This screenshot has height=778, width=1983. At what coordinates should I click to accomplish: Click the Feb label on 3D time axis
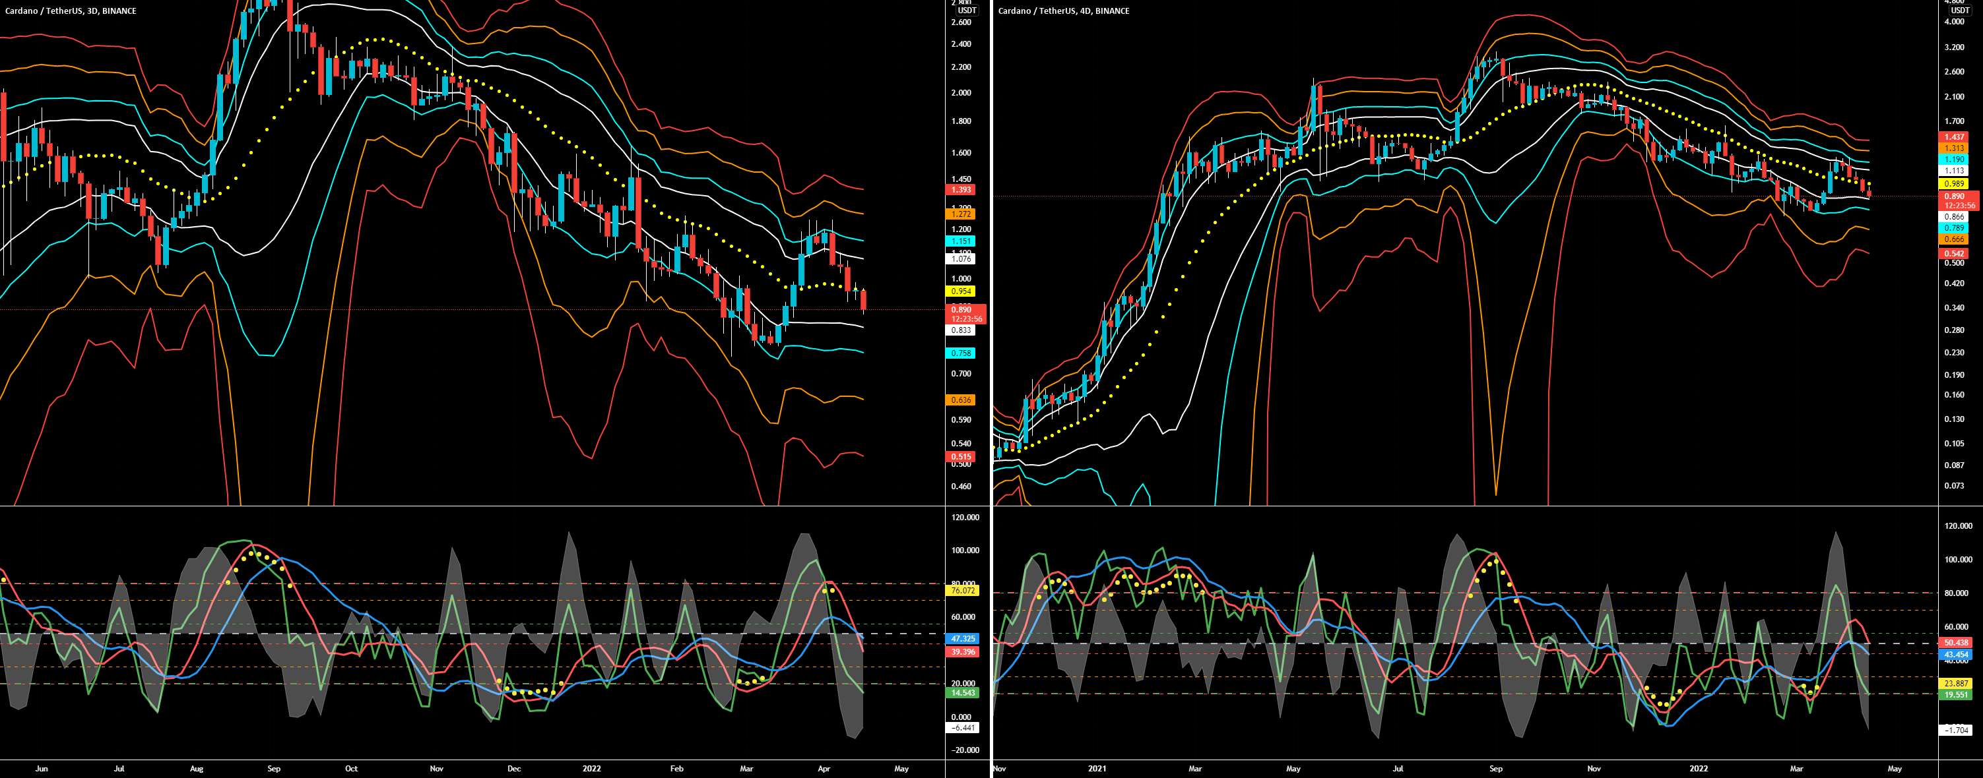point(676,768)
